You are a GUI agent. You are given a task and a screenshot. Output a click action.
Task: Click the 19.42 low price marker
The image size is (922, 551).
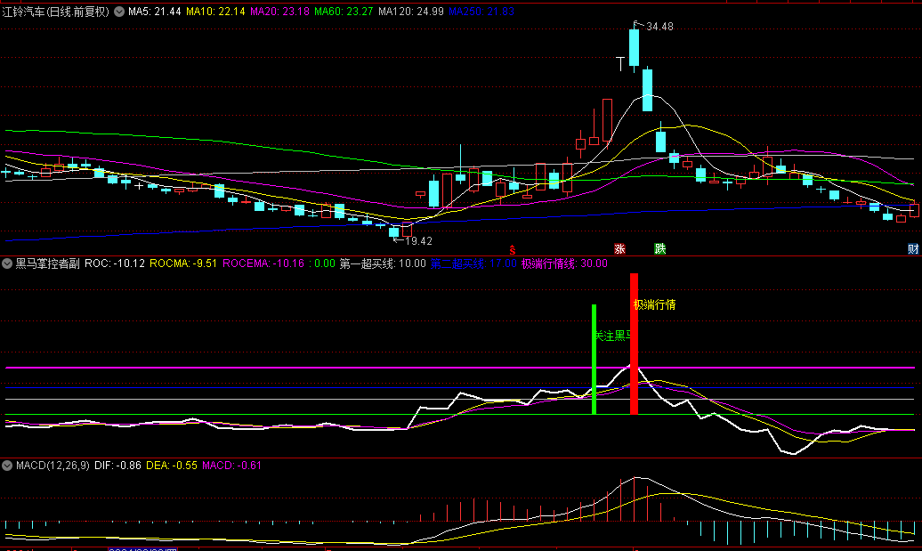(x=417, y=240)
